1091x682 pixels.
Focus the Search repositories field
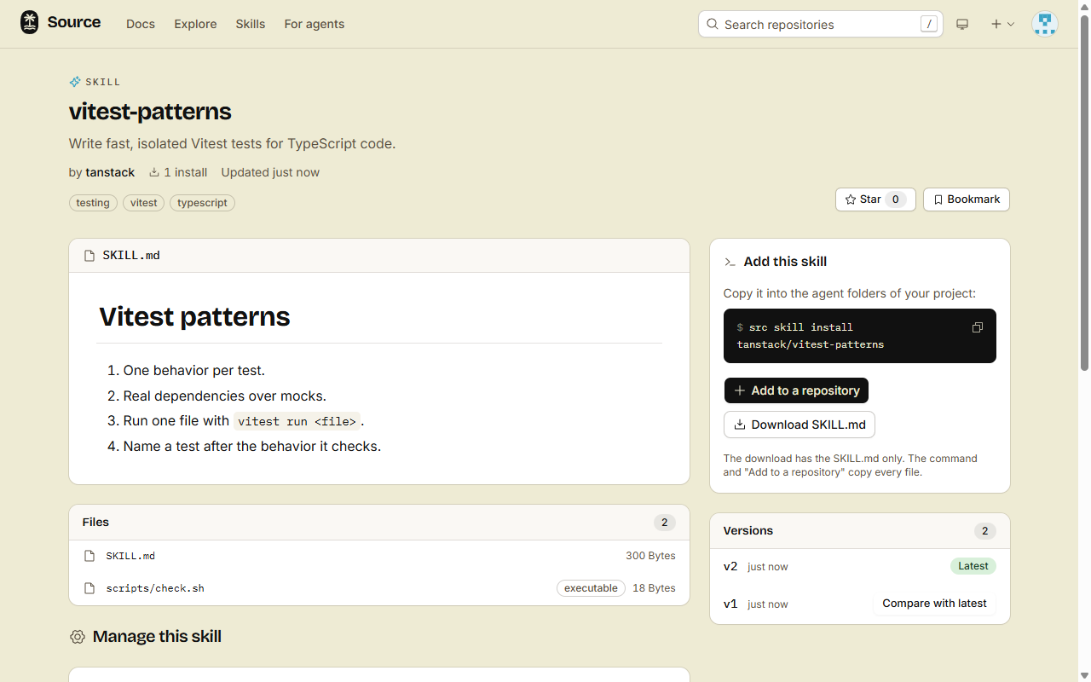[821, 24]
